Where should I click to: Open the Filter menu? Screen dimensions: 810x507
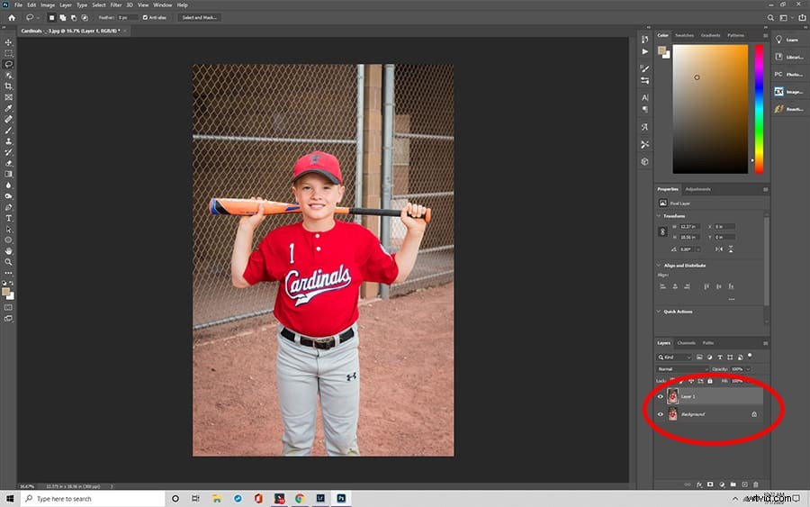[116, 5]
